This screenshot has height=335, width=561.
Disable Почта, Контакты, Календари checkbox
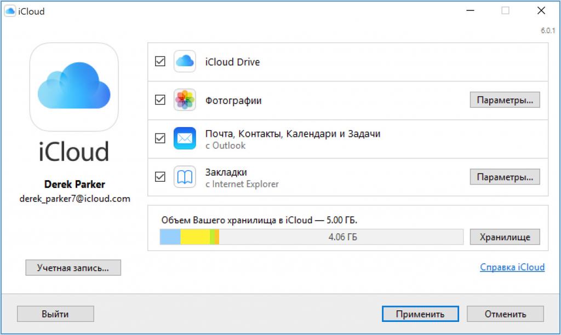pos(160,138)
